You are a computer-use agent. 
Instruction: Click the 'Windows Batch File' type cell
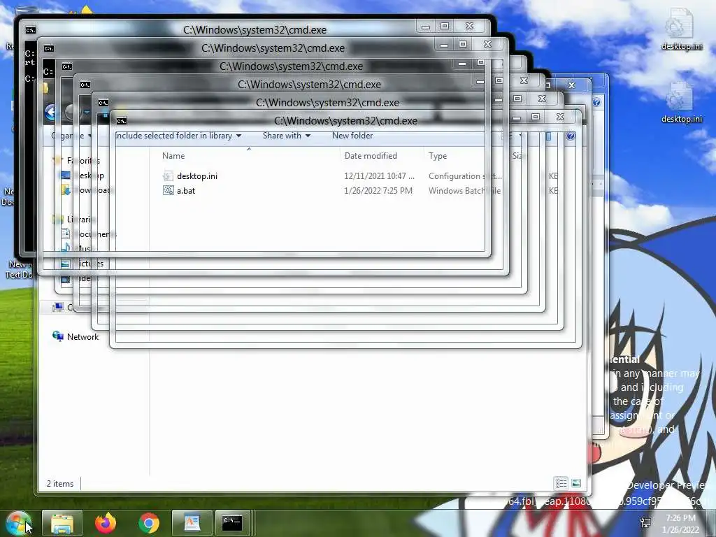click(464, 191)
